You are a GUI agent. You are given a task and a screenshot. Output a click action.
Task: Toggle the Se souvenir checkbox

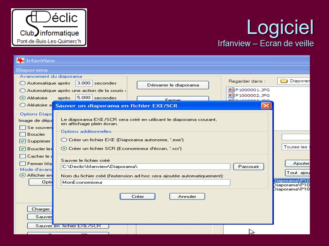22,128
